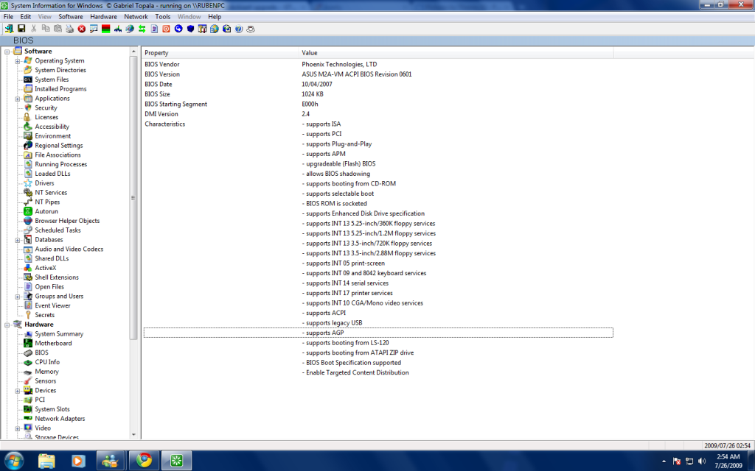This screenshot has height=471, width=755.
Task: Select the BIOS Date value 10/04/2007
Action: (x=317, y=84)
